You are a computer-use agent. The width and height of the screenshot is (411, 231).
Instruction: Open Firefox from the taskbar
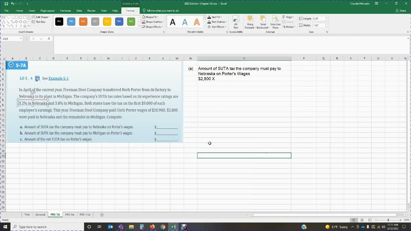pos(152,227)
